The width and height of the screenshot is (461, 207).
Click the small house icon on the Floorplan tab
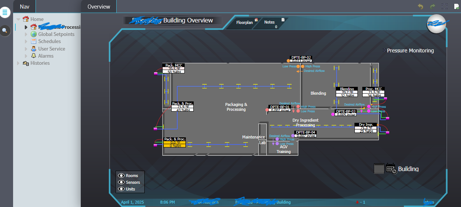point(256,20)
